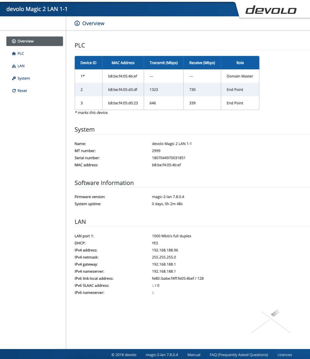
Task: Click the devolo logo
Action: pos(271,10)
